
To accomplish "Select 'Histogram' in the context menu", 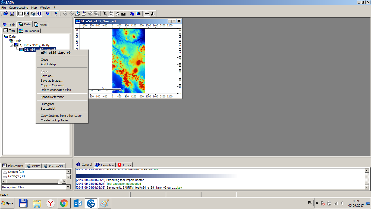I will [47, 104].
